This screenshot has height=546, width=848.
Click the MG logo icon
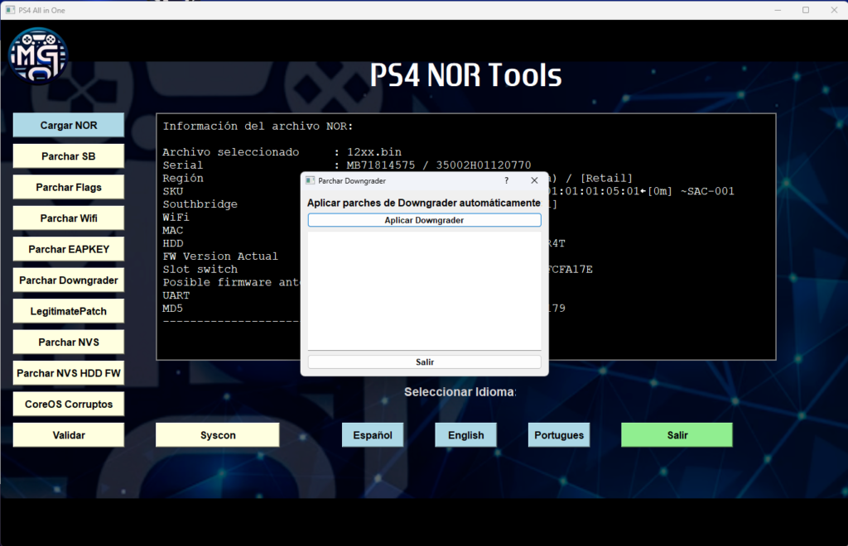(37, 56)
